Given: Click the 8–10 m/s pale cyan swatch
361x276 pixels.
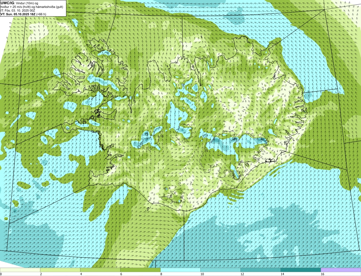Looking at the screenshot, I should pos(180,270).
